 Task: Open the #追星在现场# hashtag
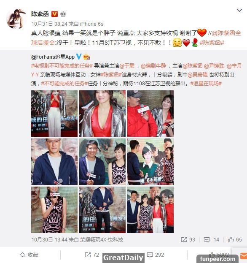(x=206, y=83)
